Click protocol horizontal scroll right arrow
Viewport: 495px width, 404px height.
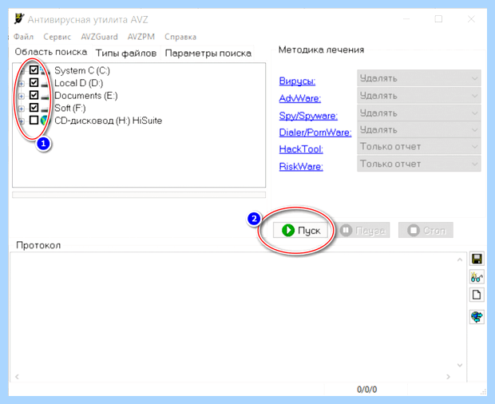(x=448, y=377)
